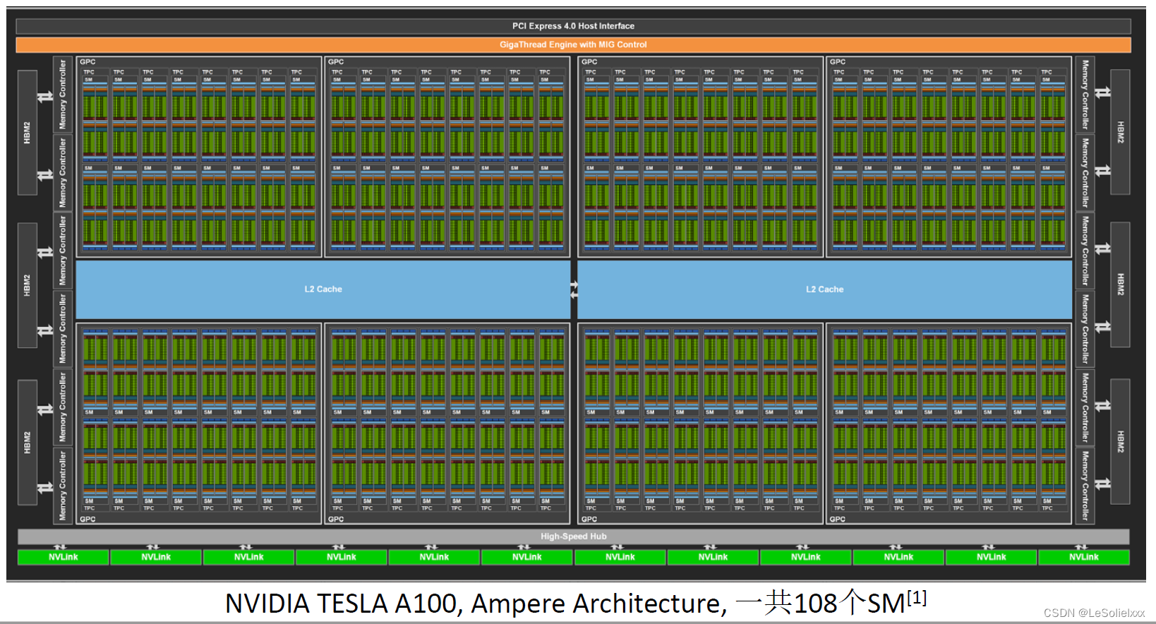Viewport: 1156px width, 624px height.
Task: Click the topmost Memory Controller on the right side
Action: [x=1085, y=94]
